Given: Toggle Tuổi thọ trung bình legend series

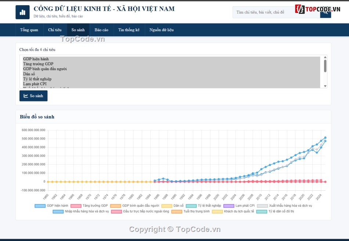Looking at the screenshot, I should (191, 211).
